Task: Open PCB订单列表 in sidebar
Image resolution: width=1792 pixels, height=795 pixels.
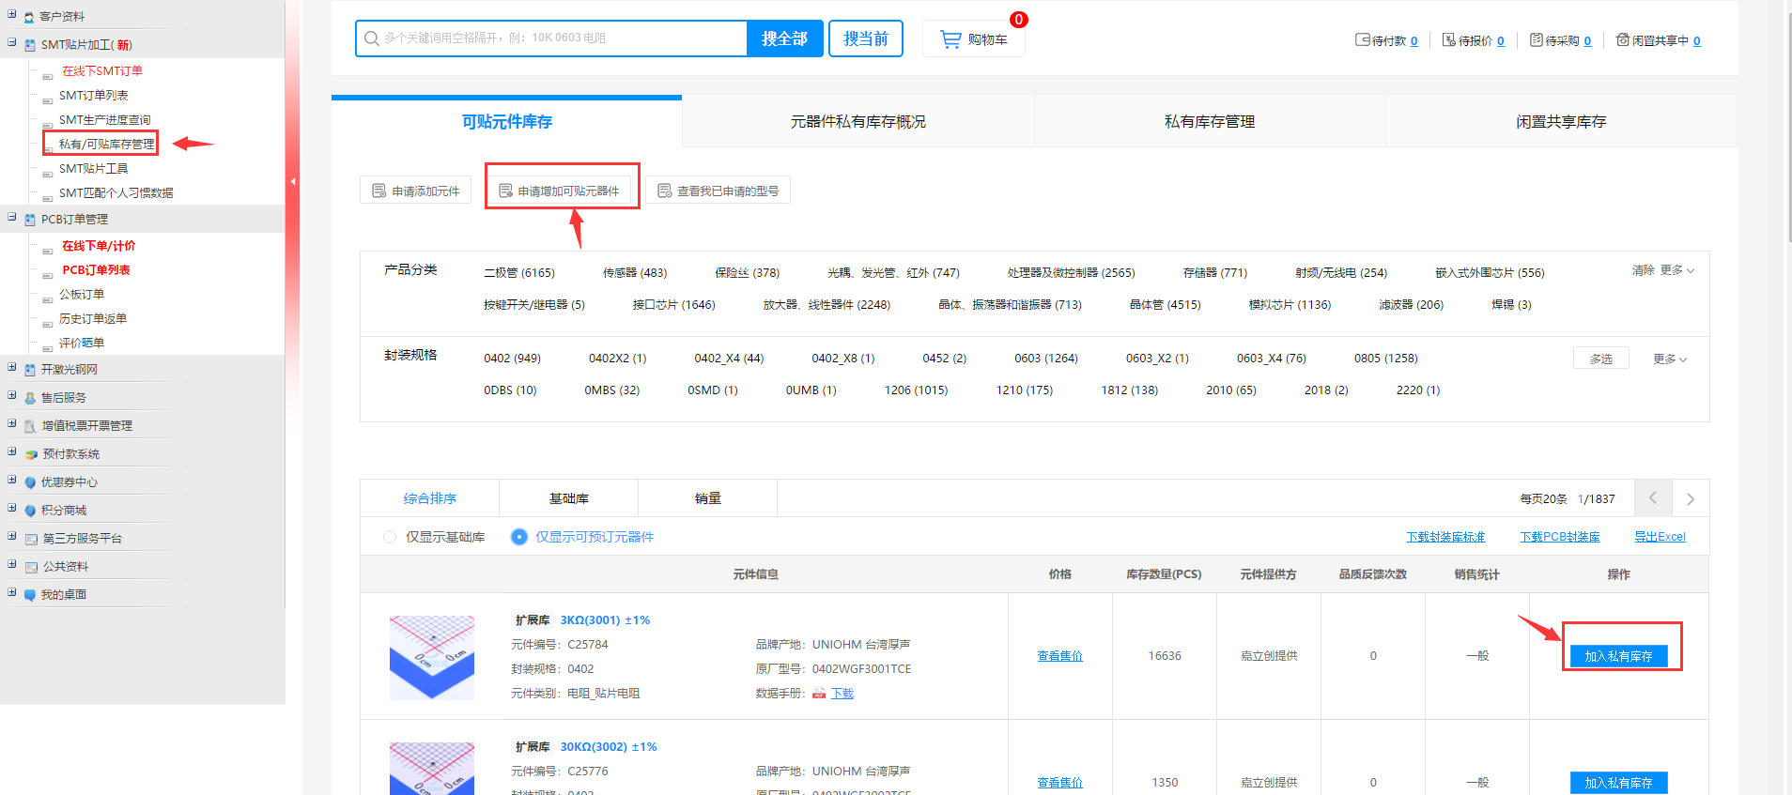Action: pos(96,269)
